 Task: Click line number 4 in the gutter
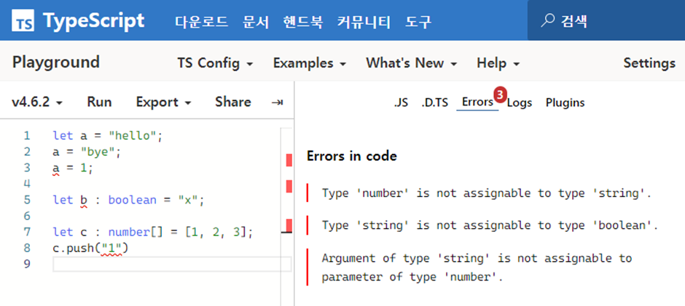pos(27,184)
